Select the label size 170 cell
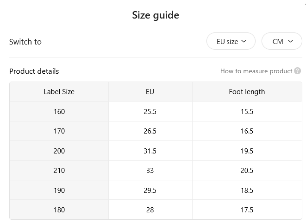 pos(59,131)
